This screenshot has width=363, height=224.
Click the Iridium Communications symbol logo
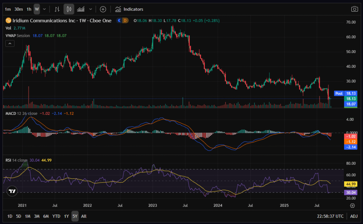pyautogui.click(x=8, y=20)
